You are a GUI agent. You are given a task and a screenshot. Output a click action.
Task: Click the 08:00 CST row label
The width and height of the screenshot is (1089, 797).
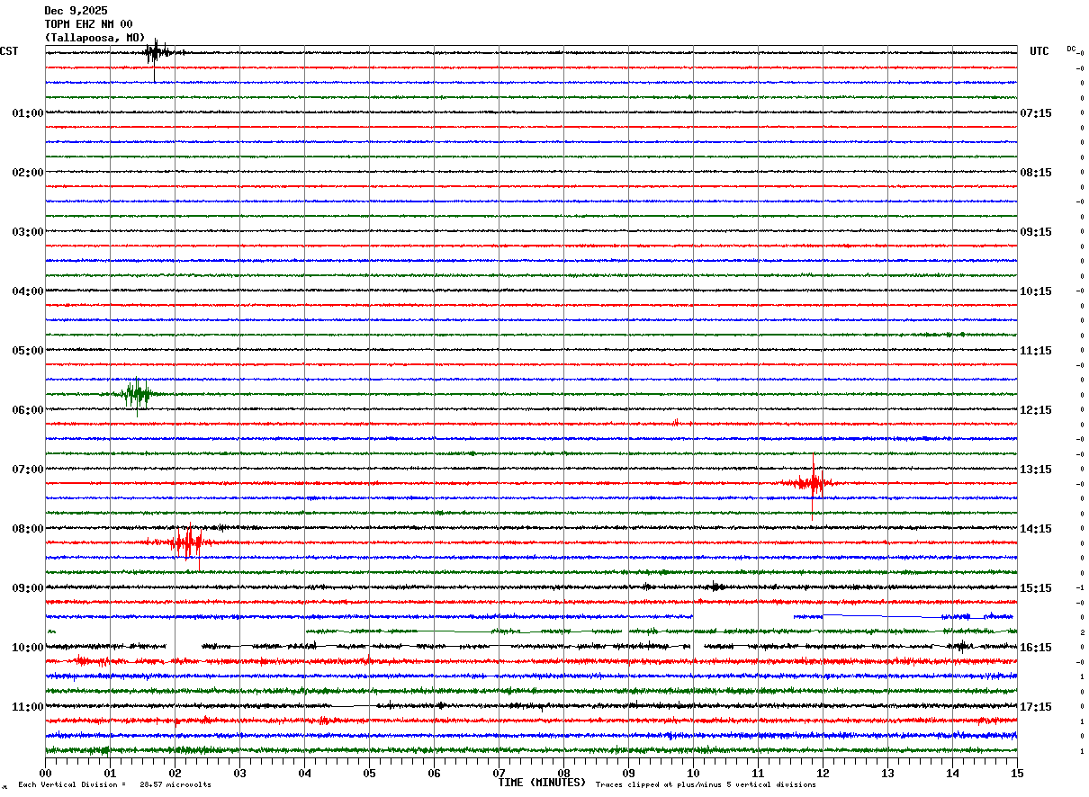pyautogui.click(x=28, y=529)
